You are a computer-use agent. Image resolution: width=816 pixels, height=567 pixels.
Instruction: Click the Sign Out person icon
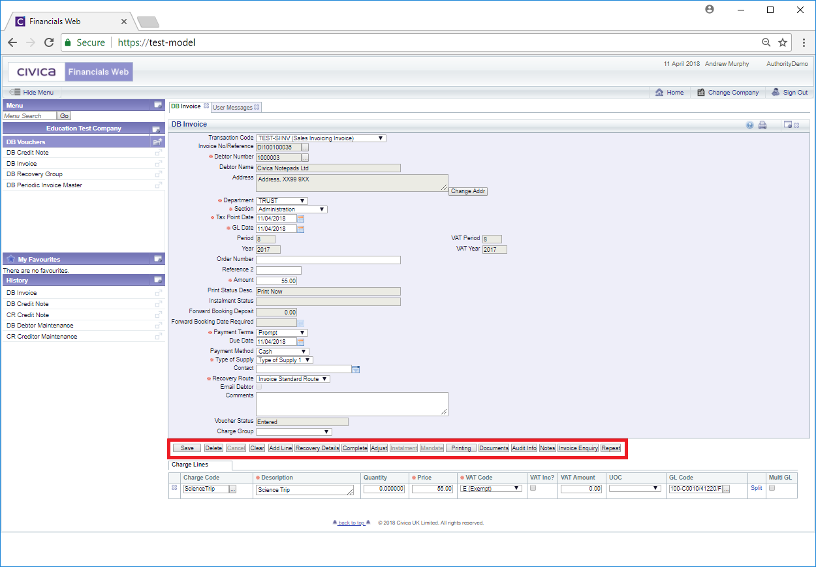click(x=776, y=93)
